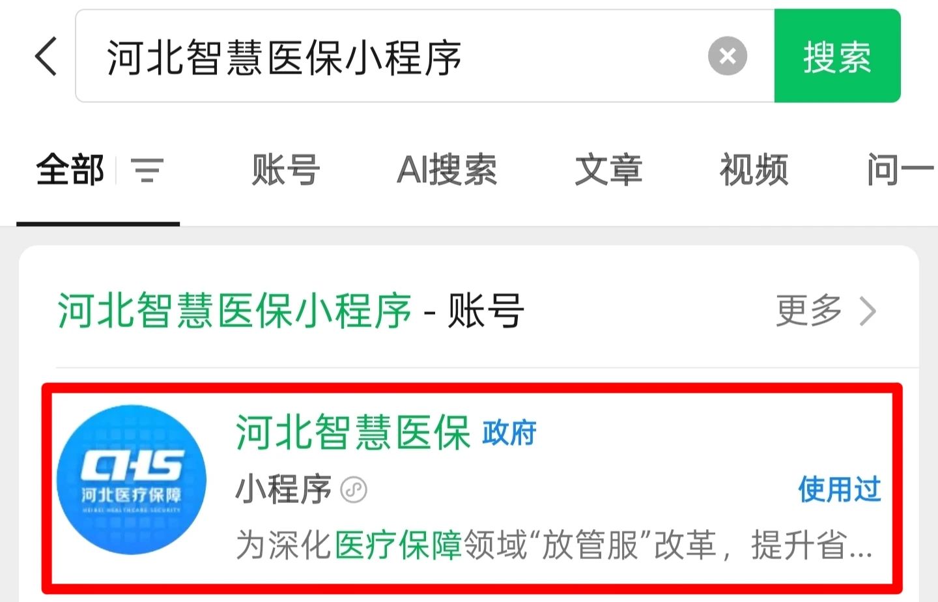Clear the search text with X icon
The height and width of the screenshot is (602, 938).
coord(728,56)
